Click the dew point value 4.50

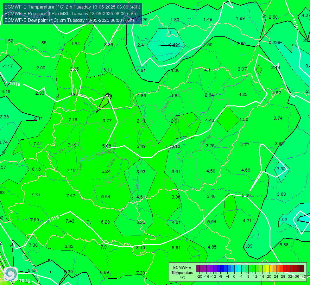pos(211,171)
